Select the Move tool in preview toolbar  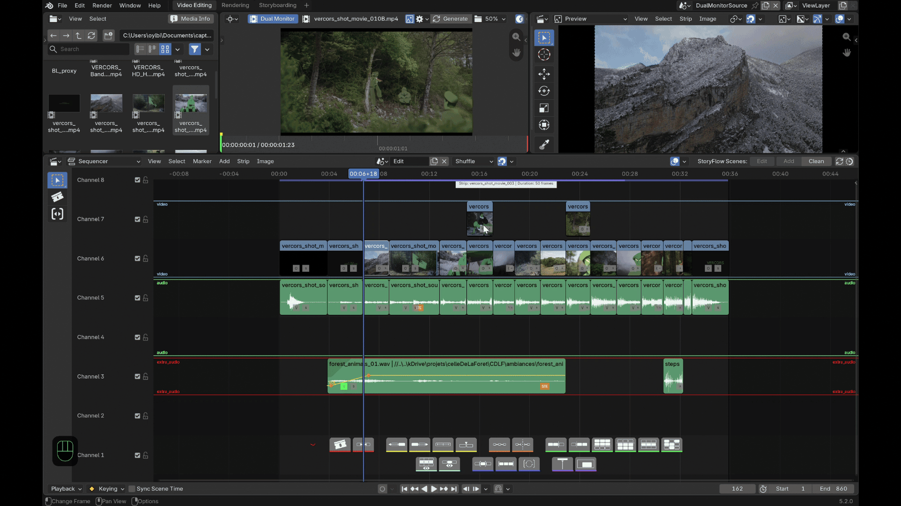tap(544, 74)
